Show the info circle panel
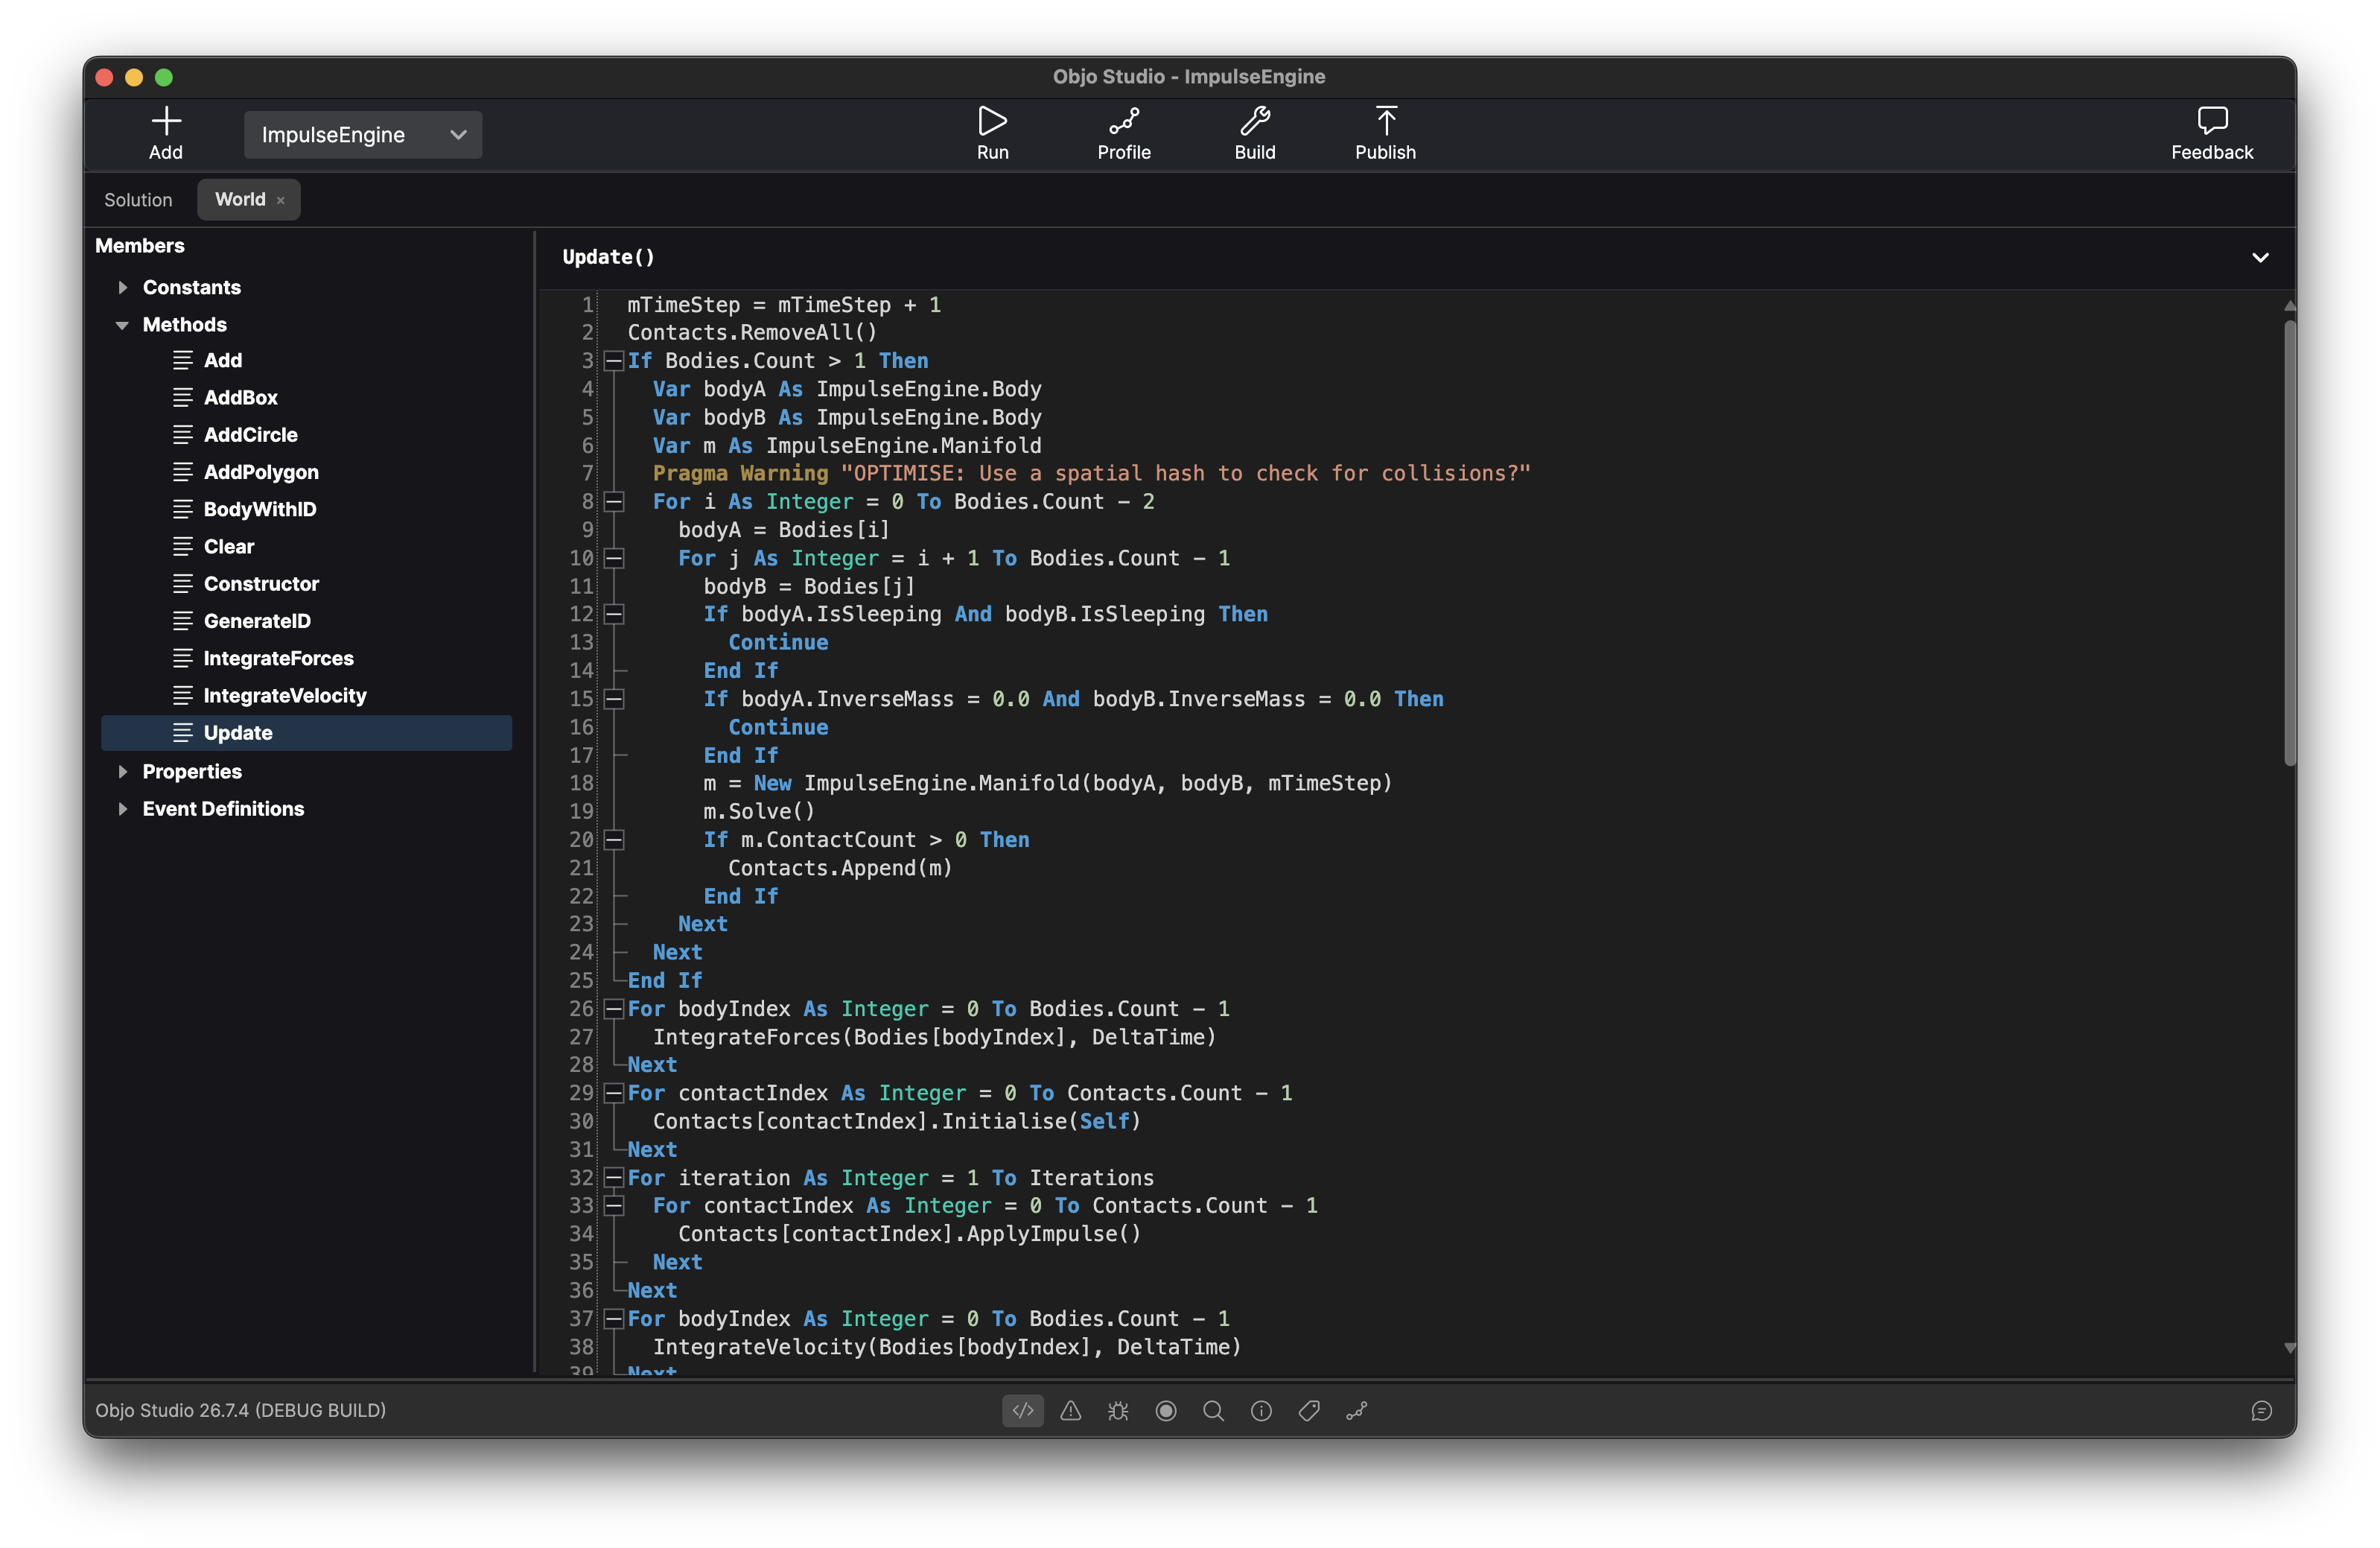Image resolution: width=2380 pixels, height=1548 pixels. [x=1261, y=1410]
